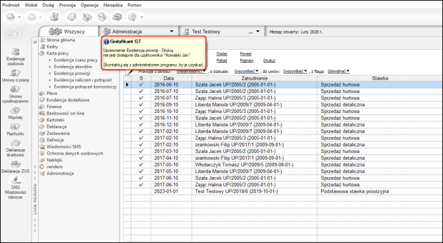Open the back arrow history dropdown

point(19,17)
